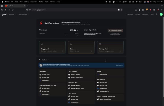The image size is (164, 106).
Task: Select Qwen model under Vision
Action: tap(102, 75)
